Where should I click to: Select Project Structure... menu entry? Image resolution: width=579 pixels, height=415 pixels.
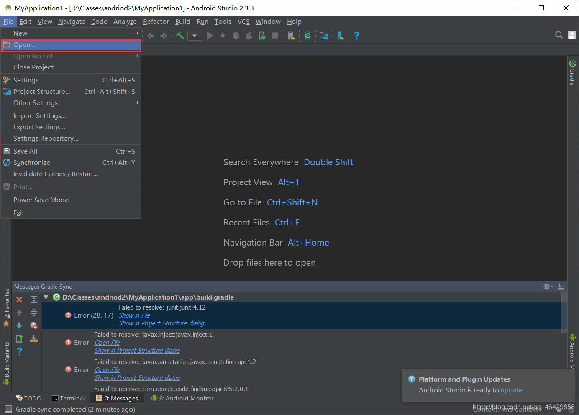[71, 92]
